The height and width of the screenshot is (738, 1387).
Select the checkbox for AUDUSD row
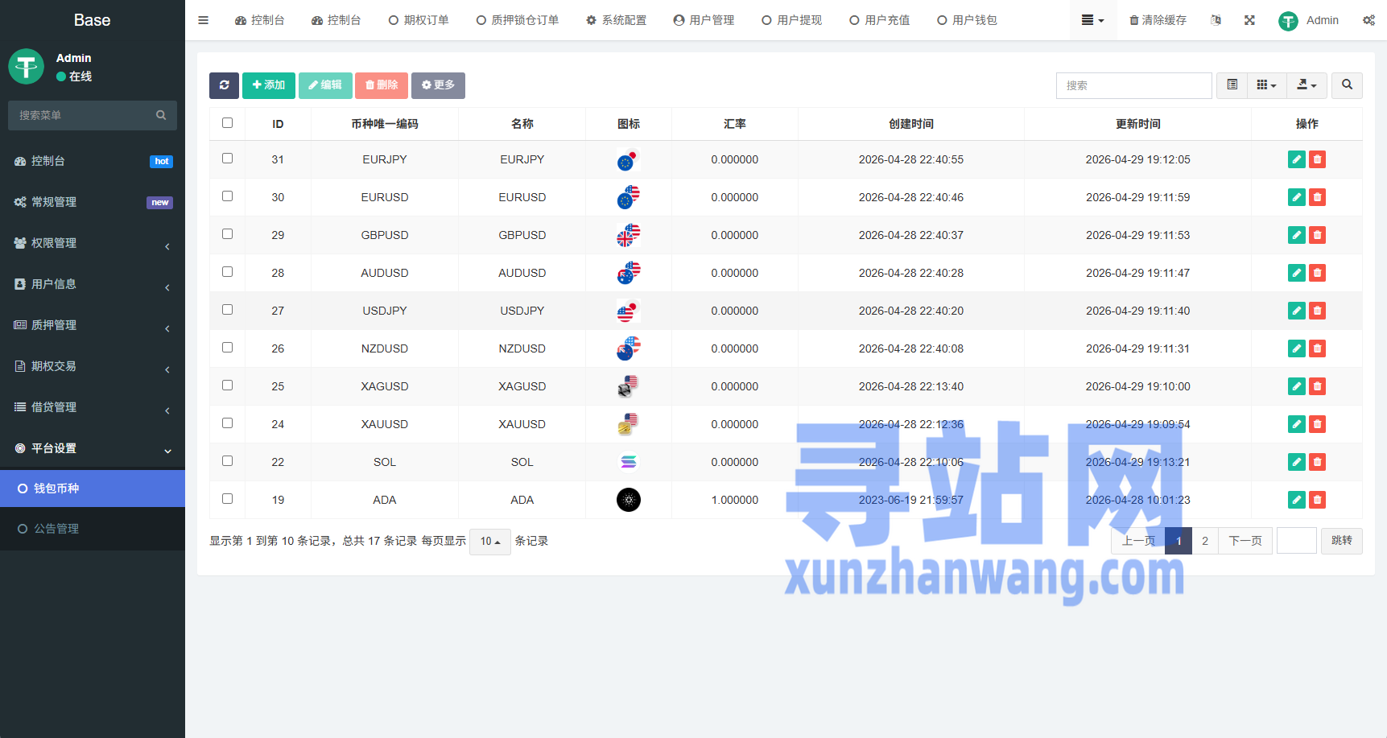pyautogui.click(x=227, y=272)
